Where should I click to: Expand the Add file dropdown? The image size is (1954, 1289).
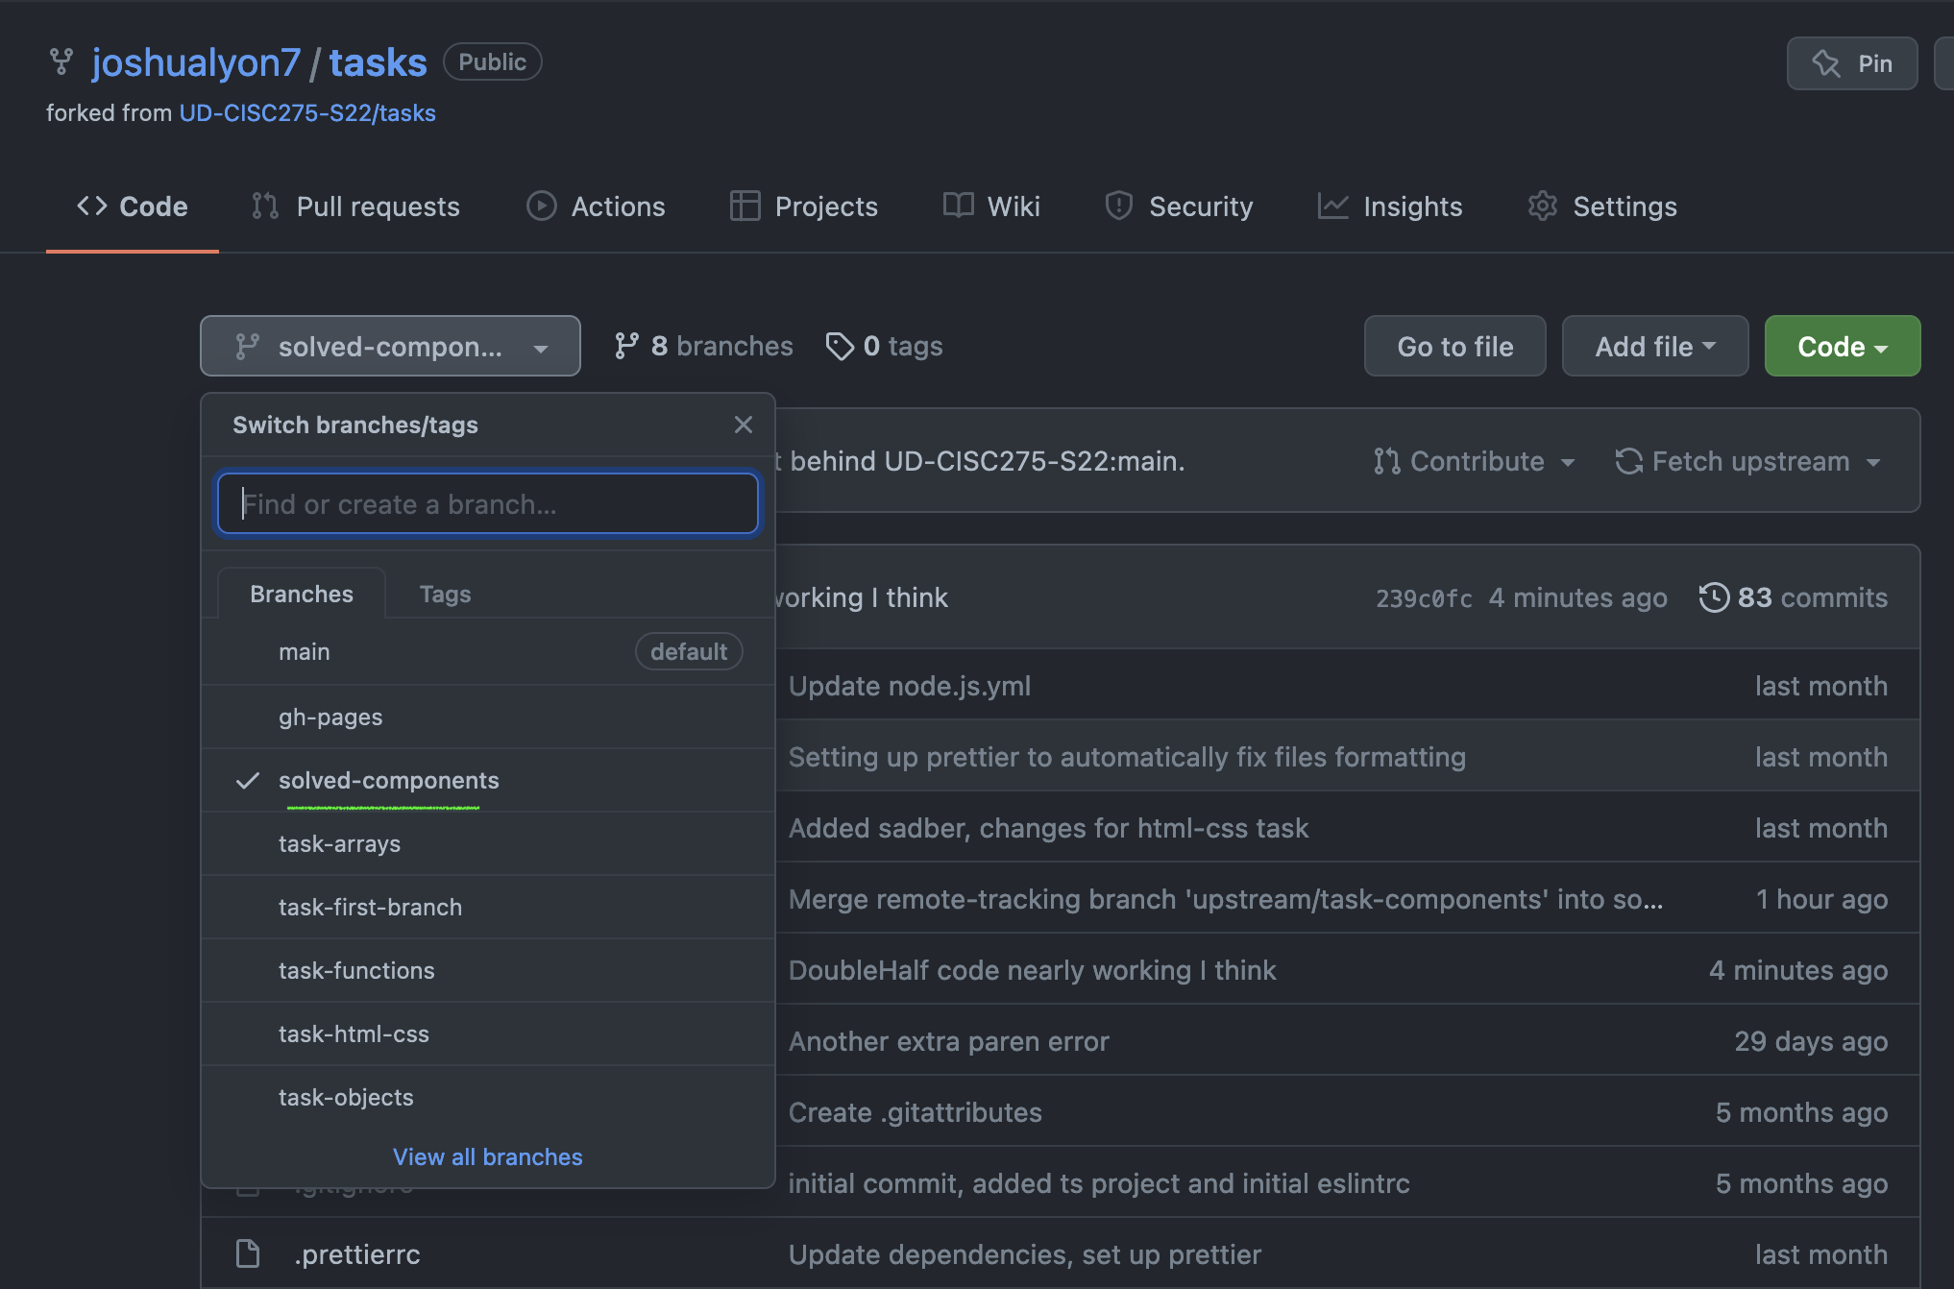(1655, 346)
